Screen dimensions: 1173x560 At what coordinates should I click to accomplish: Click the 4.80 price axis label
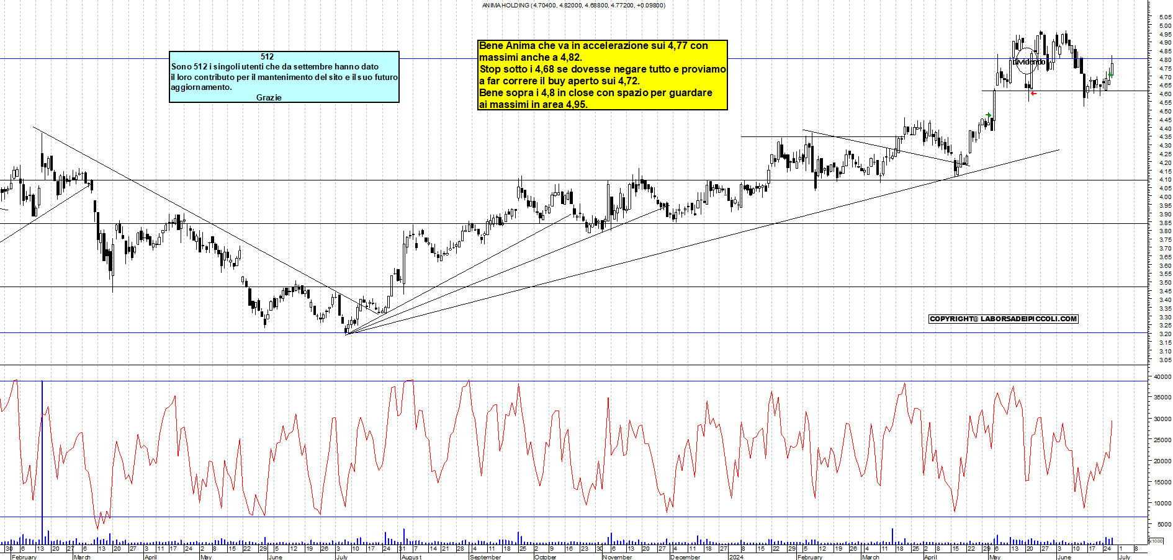click(x=1166, y=60)
